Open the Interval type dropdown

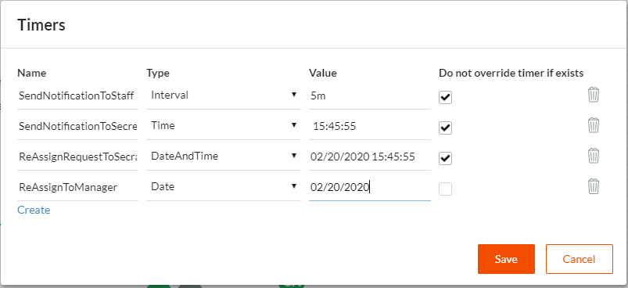coord(224,95)
